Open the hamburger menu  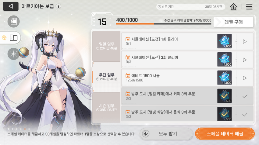[249, 7]
